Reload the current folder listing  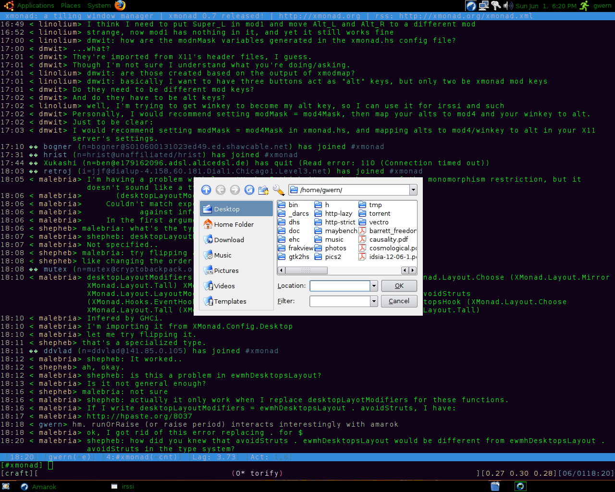pos(249,190)
